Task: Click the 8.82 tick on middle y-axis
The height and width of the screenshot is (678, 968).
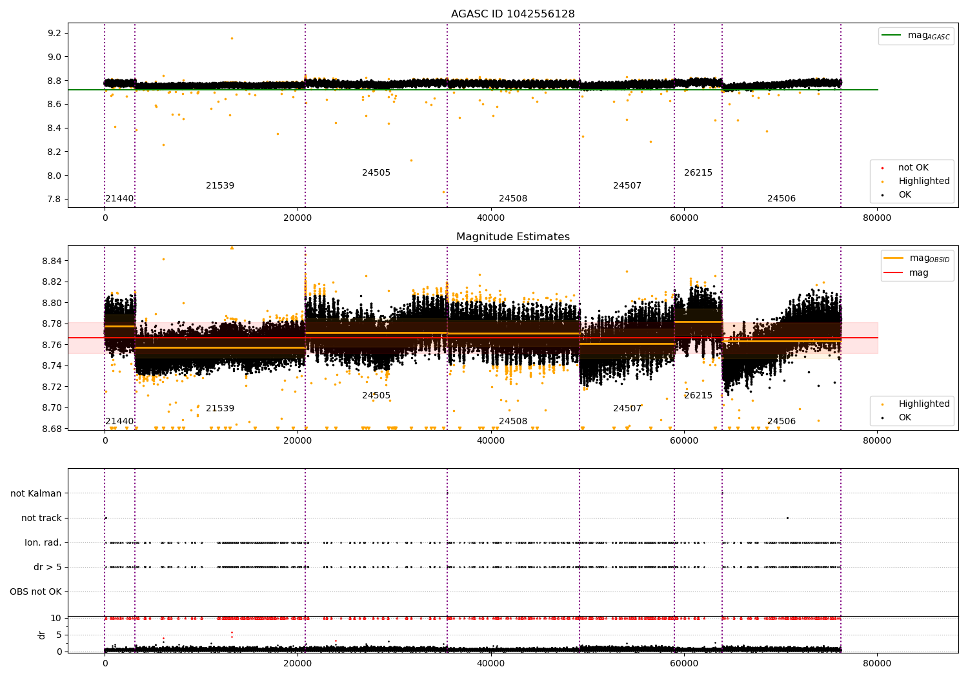Action: point(52,282)
